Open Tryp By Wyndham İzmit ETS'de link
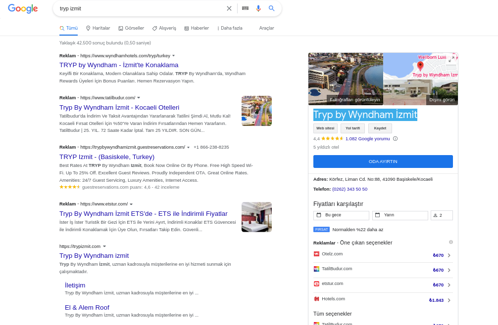 [143, 213]
